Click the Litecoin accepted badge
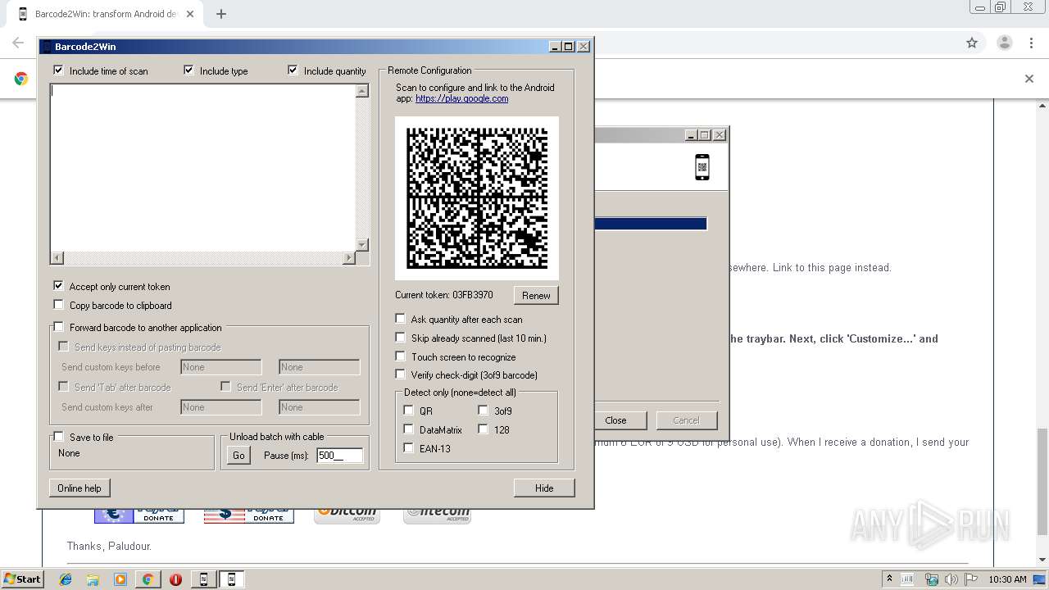Screen dimensions: 1049x590 point(437,515)
